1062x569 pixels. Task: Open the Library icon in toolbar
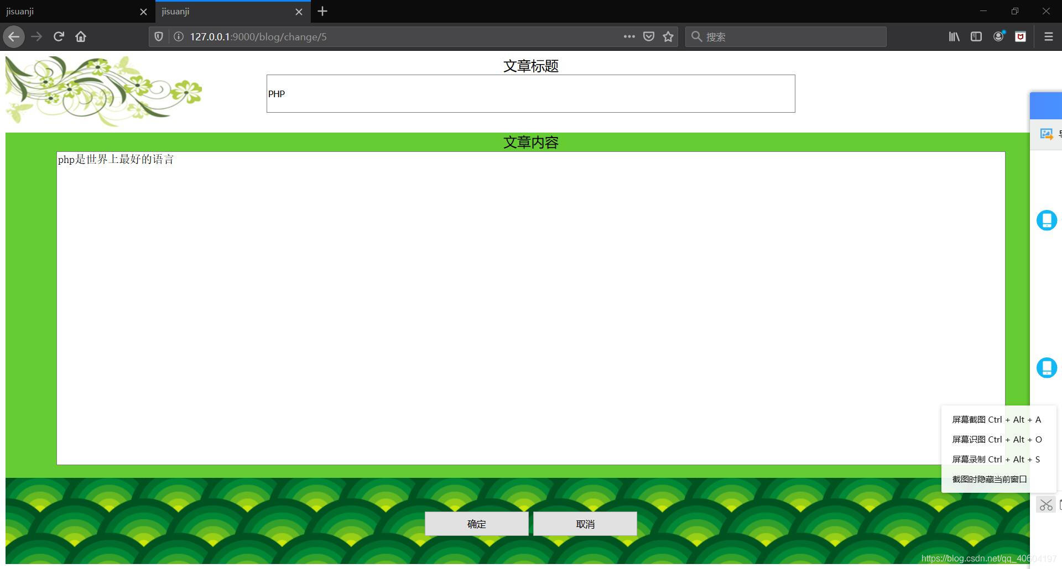[954, 36]
